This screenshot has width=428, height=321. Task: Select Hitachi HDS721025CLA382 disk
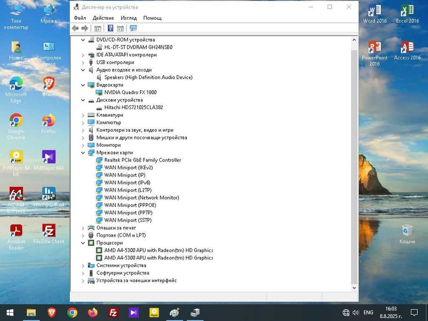tap(133, 107)
